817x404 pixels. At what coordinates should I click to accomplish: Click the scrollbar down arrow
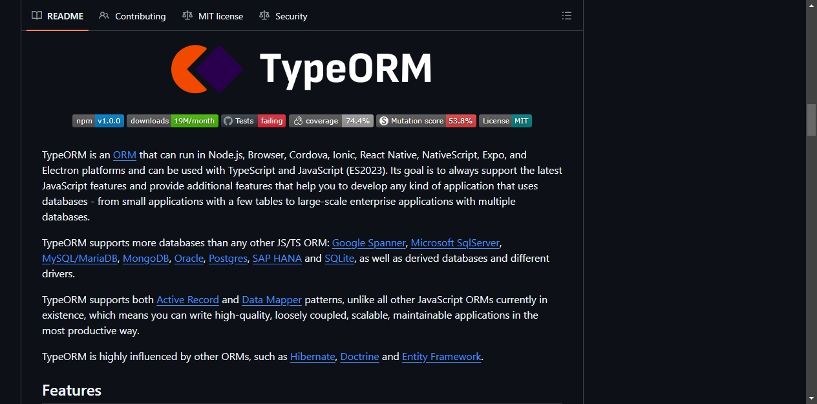[811, 398]
